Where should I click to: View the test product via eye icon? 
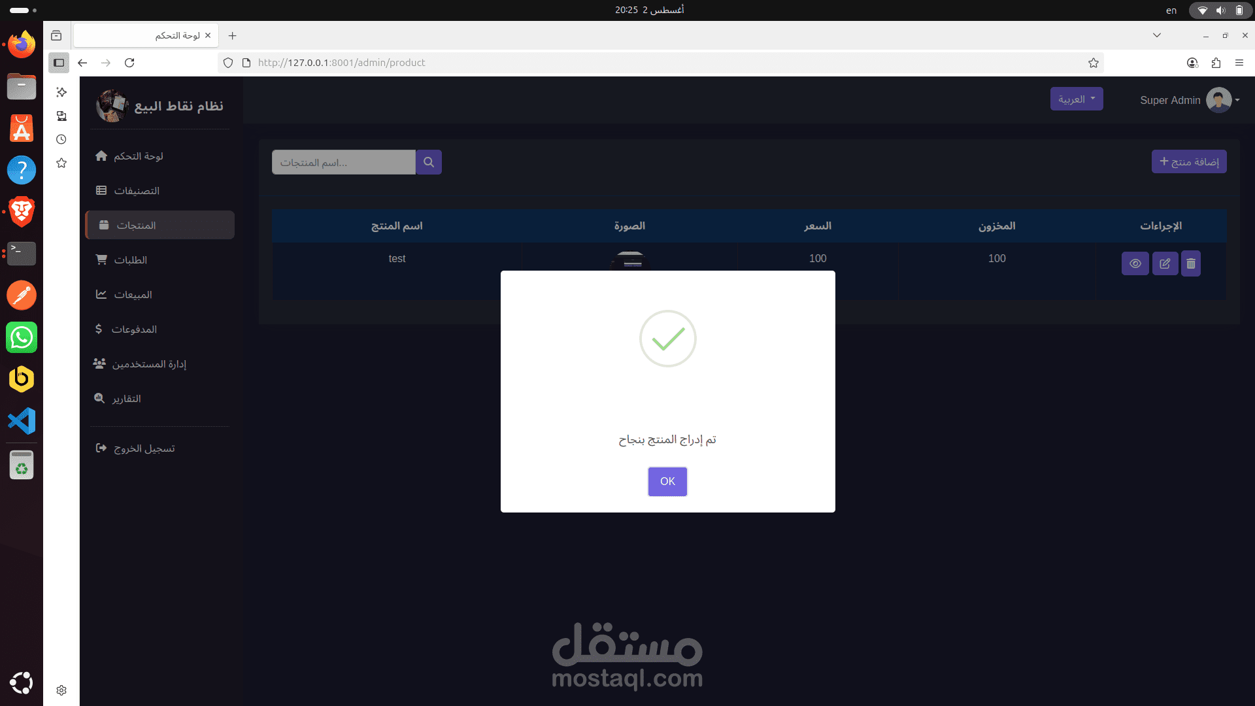tap(1135, 263)
